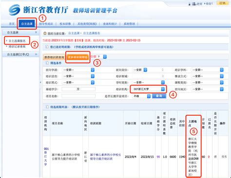Open the 培训层次 dropdown
231x178 pixels.
(78, 76)
